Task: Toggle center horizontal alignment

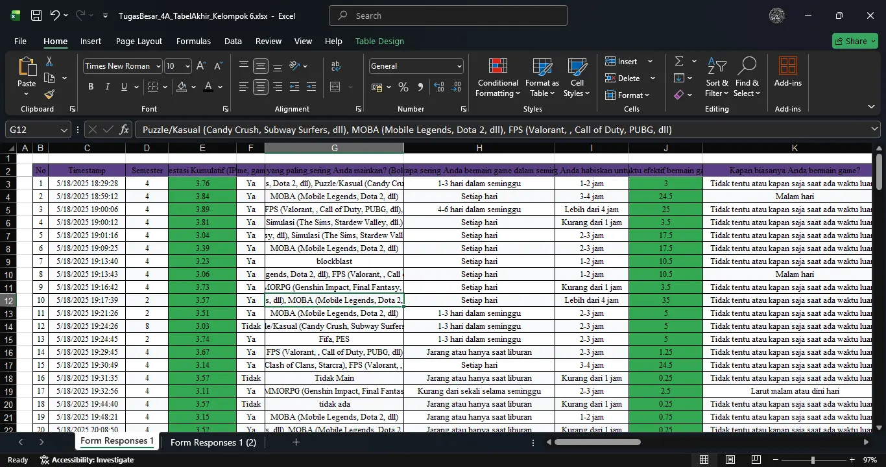Action: coord(261,87)
